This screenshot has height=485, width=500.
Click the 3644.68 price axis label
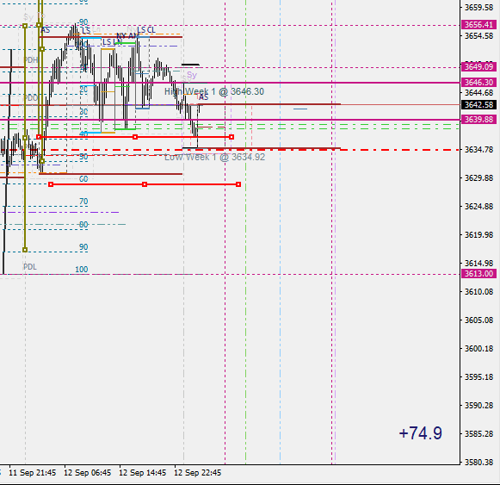(479, 93)
